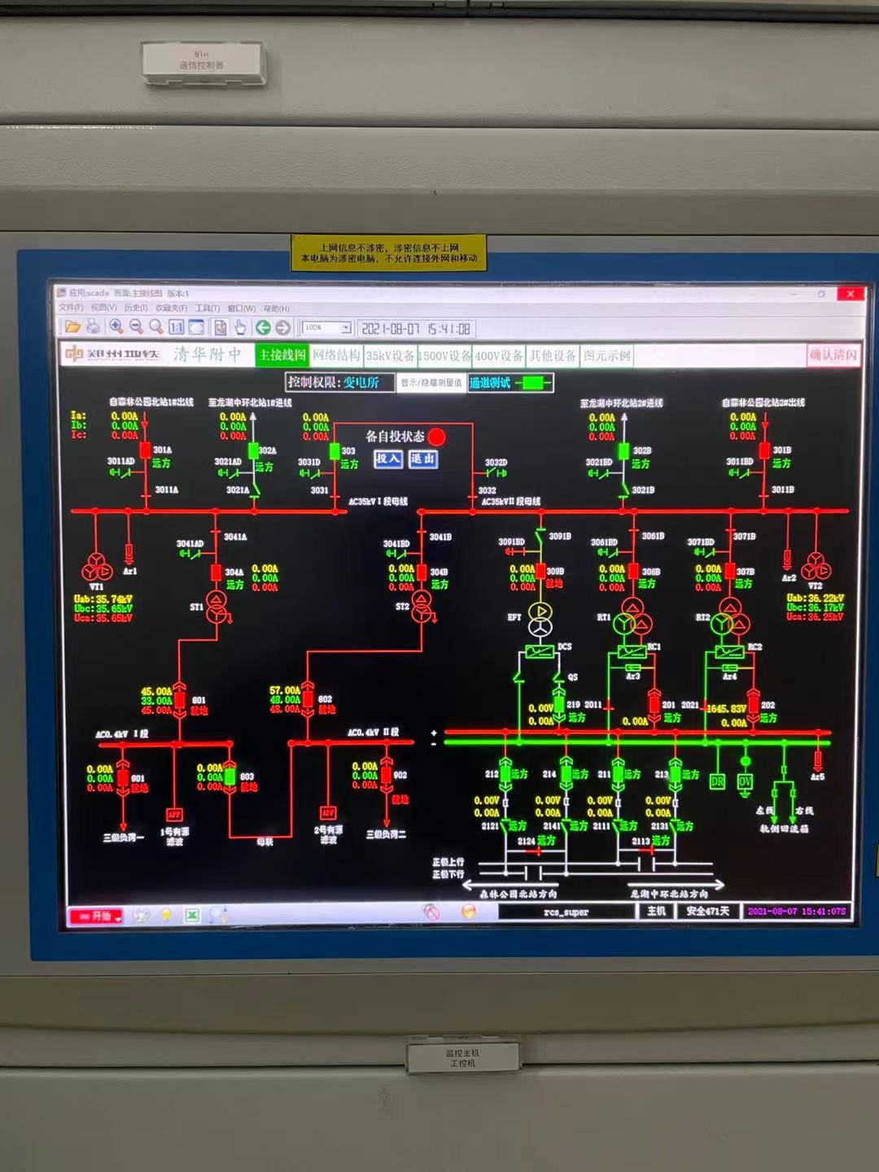Switch to the 网络结构 tab
Screen dimensions: 879x1172
[336, 356]
